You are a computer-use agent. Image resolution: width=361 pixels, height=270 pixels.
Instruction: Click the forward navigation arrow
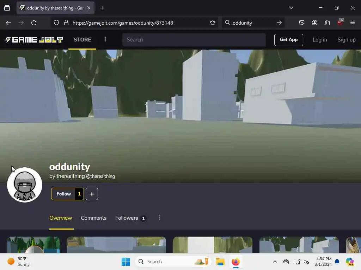tap(21, 23)
